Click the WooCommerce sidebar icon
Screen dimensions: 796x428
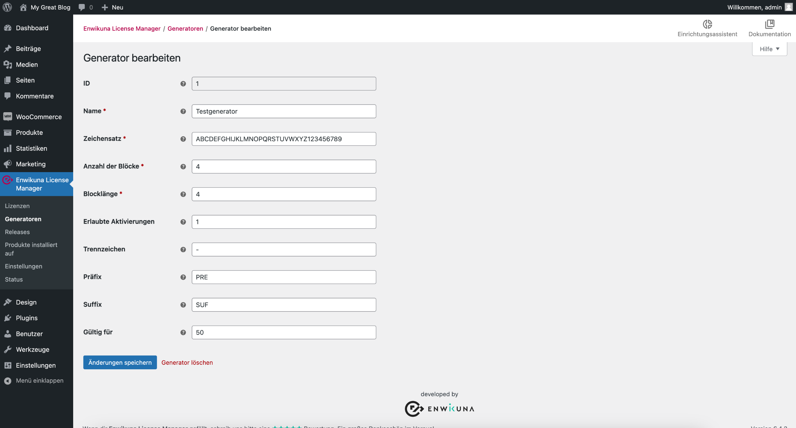pyautogui.click(x=8, y=117)
